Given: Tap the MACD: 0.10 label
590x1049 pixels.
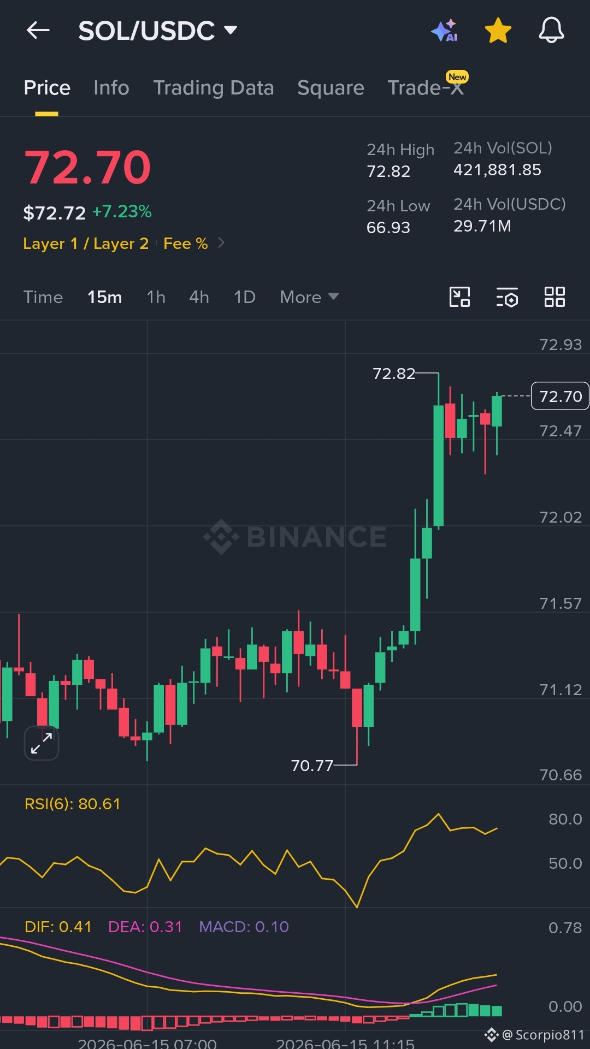Looking at the screenshot, I should pyautogui.click(x=244, y=927).
